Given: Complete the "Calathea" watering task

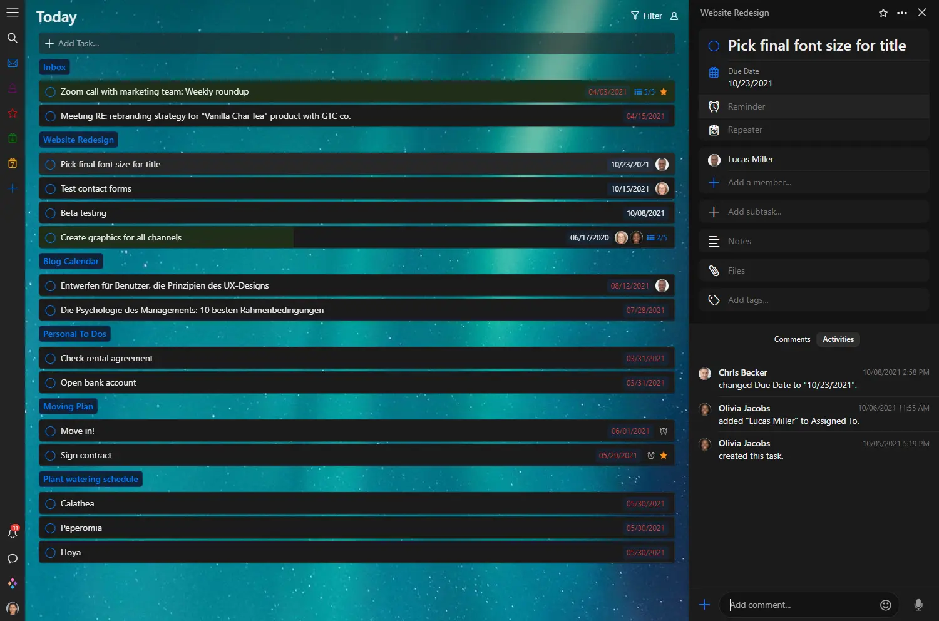Looking at the screenshot, I should click(51, 504).
